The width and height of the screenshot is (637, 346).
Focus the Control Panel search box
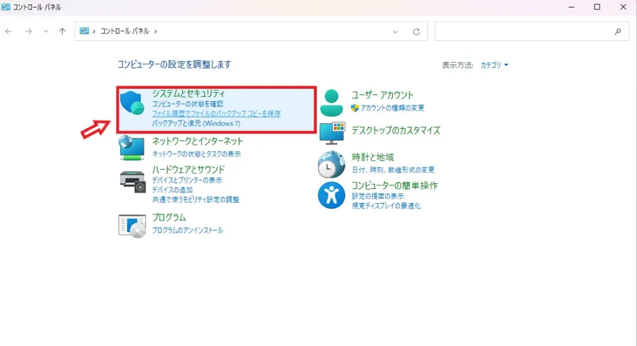click(x=532, y=31)
